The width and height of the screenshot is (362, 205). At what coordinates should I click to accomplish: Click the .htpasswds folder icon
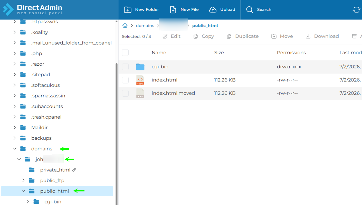click(23, 22)
